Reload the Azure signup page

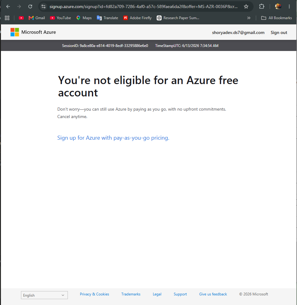(x=30, y=6)
